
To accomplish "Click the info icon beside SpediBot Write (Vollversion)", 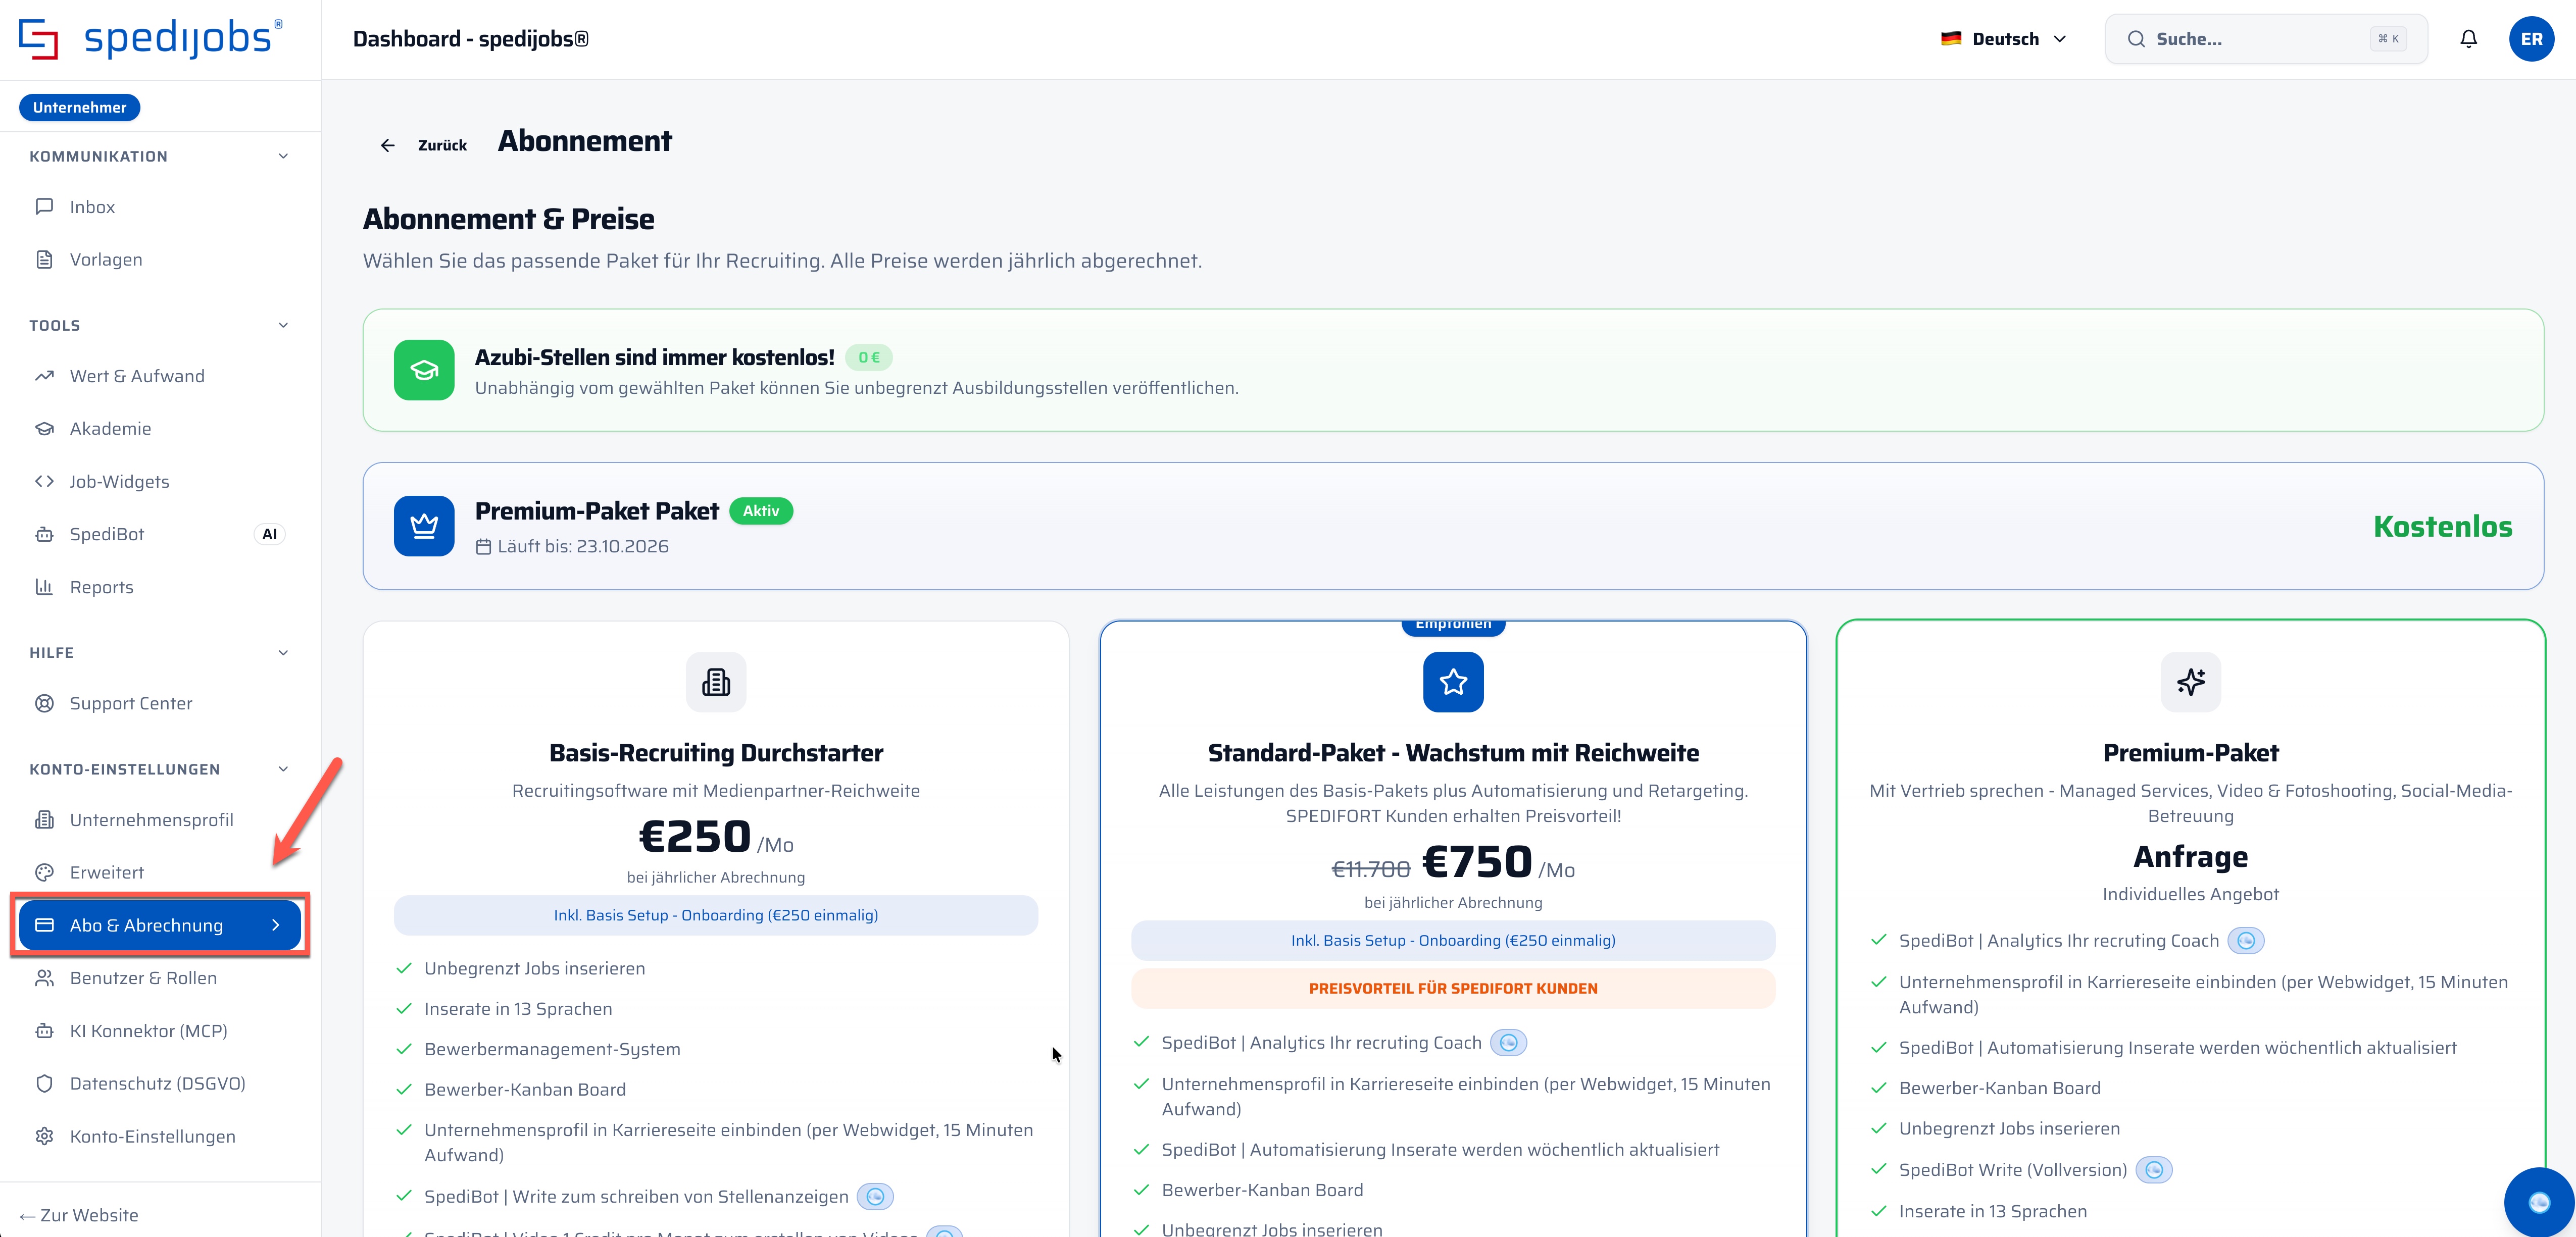I will click(x=2154, y=1170).
